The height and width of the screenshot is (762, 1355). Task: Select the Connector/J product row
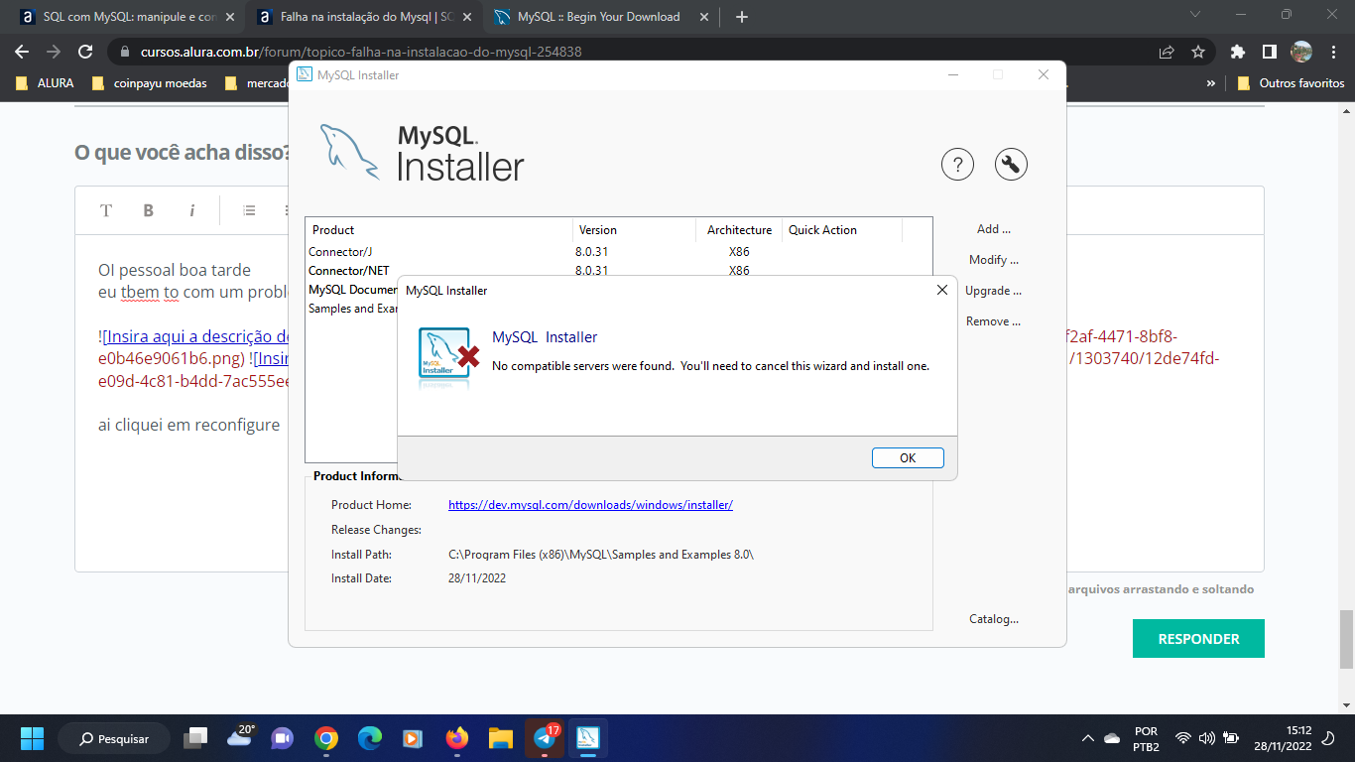(x=618, y=252)
